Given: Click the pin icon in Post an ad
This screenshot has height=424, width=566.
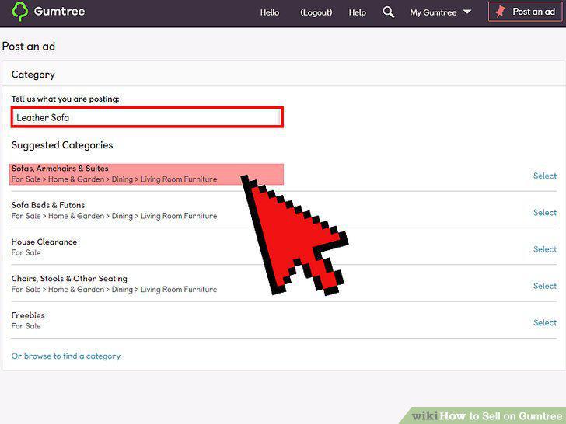Looking at the screenshot, I should [x=501, y=12].
